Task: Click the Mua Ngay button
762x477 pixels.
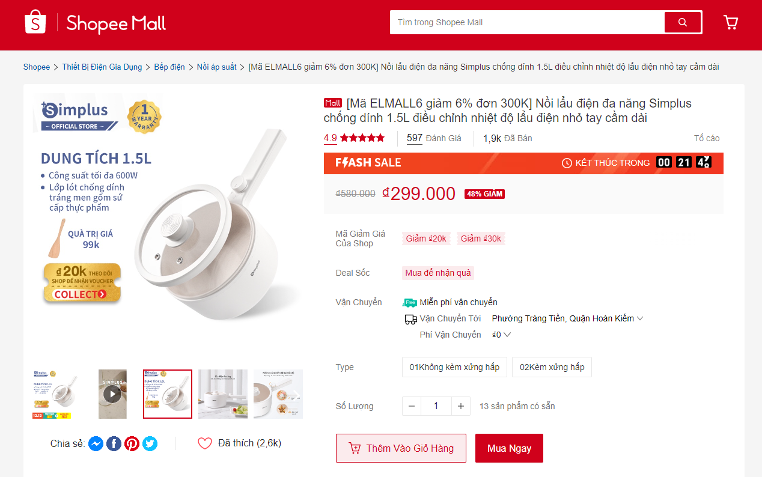Action: [x=509, y=448]
